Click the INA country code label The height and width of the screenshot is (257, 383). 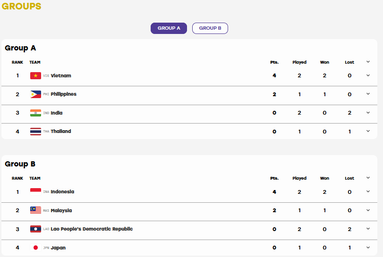point(46,192)
